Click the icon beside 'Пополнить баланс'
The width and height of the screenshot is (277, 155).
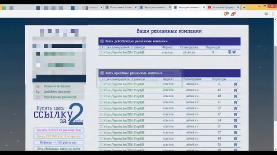(x=38, y=86)
